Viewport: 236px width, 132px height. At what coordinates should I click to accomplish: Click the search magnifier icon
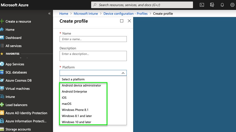[95, 5]
